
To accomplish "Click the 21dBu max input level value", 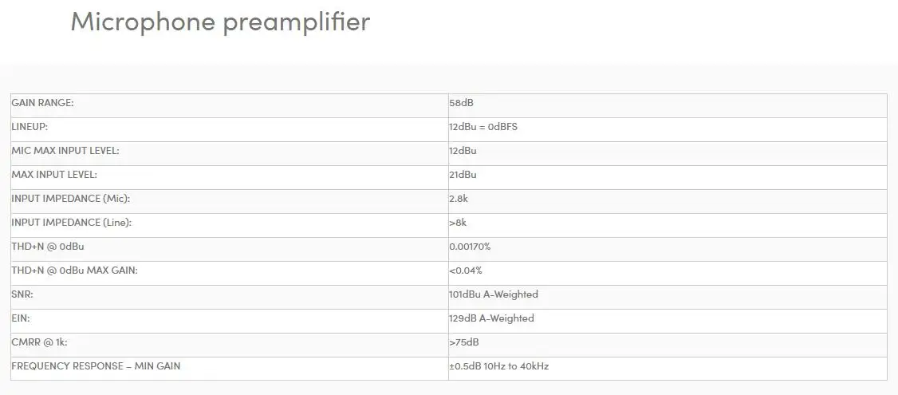I will coord(463,175).
